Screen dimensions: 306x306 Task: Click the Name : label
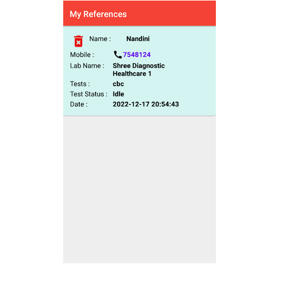point(100,39)
